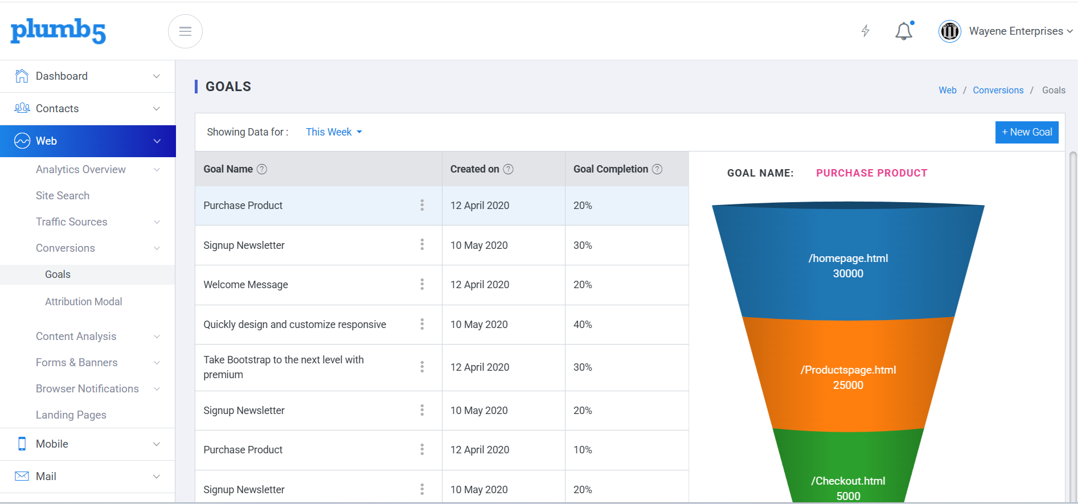Expand Content Analysis submenu
1078x504 pixels.
[x=157, y=337]
